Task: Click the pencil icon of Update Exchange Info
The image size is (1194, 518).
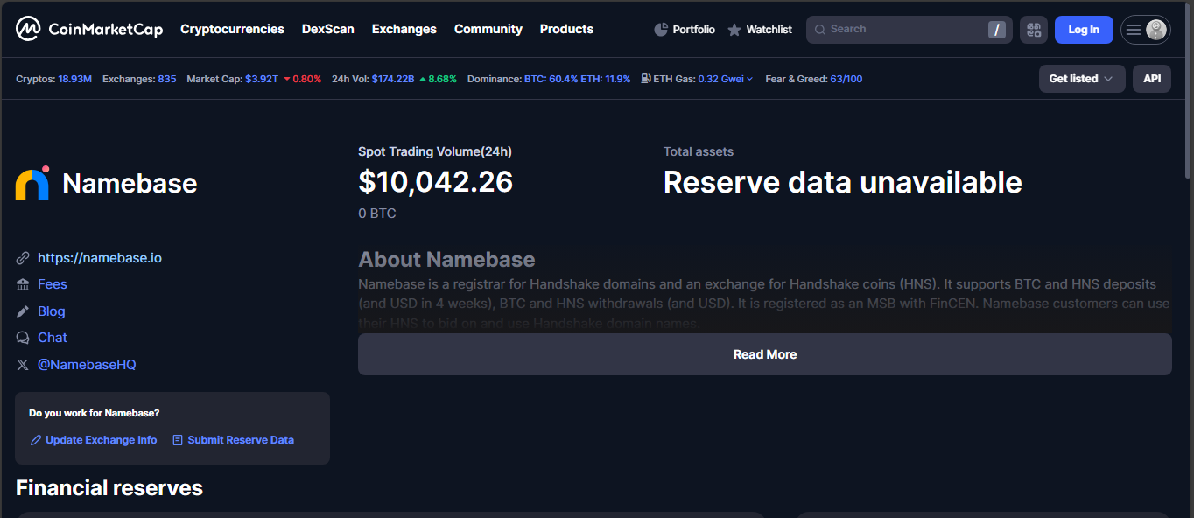Action: click(x=36, y=440)
